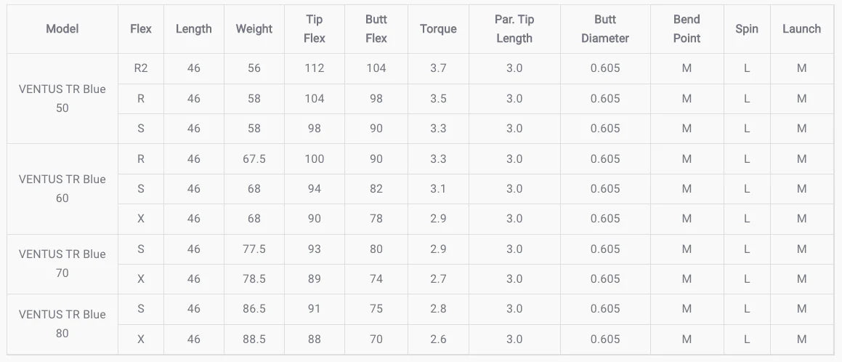Select the VENTUS TR Blue 60 model cell
Viewport: 842px width, 362px height.
[x=62, y=188]
